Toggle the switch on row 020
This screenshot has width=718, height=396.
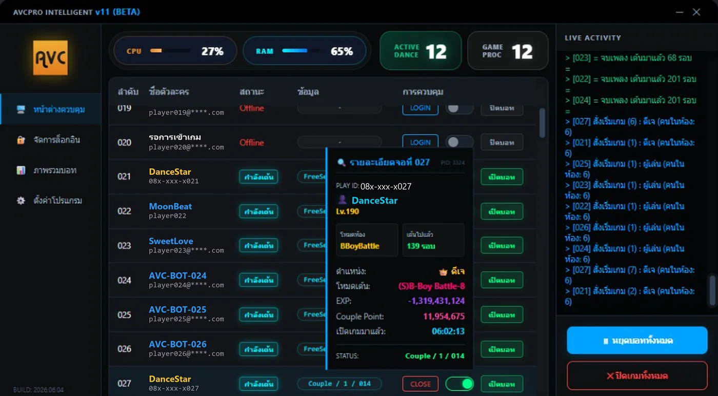coord(460,142)
